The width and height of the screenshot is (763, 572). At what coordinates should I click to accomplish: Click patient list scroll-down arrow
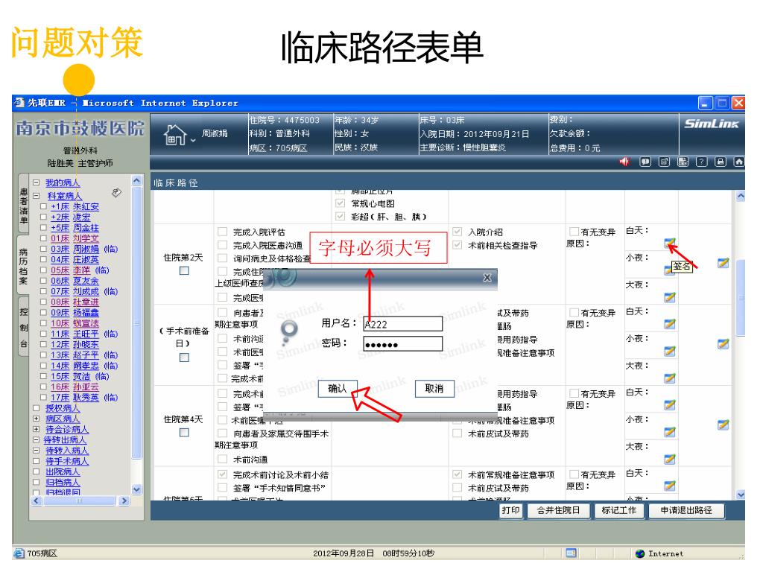pos(137,489)
